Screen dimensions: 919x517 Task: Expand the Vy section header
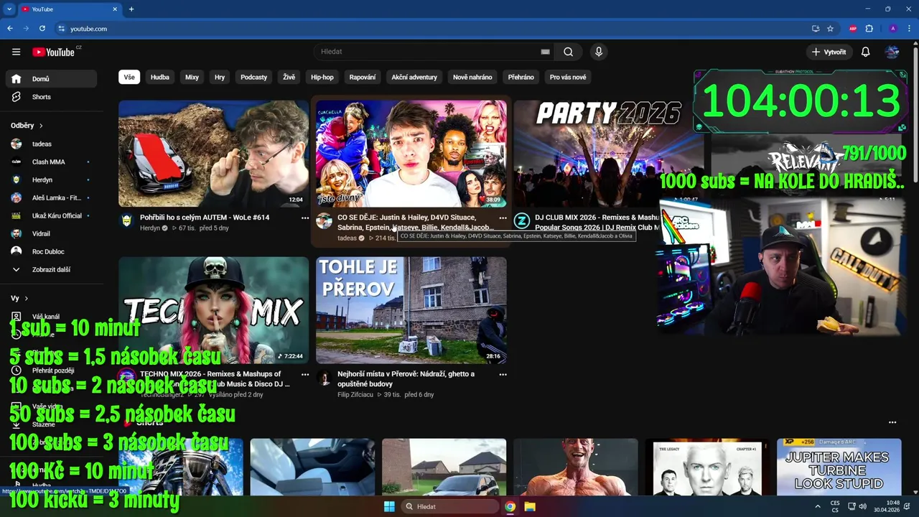[x=19, y=298]
